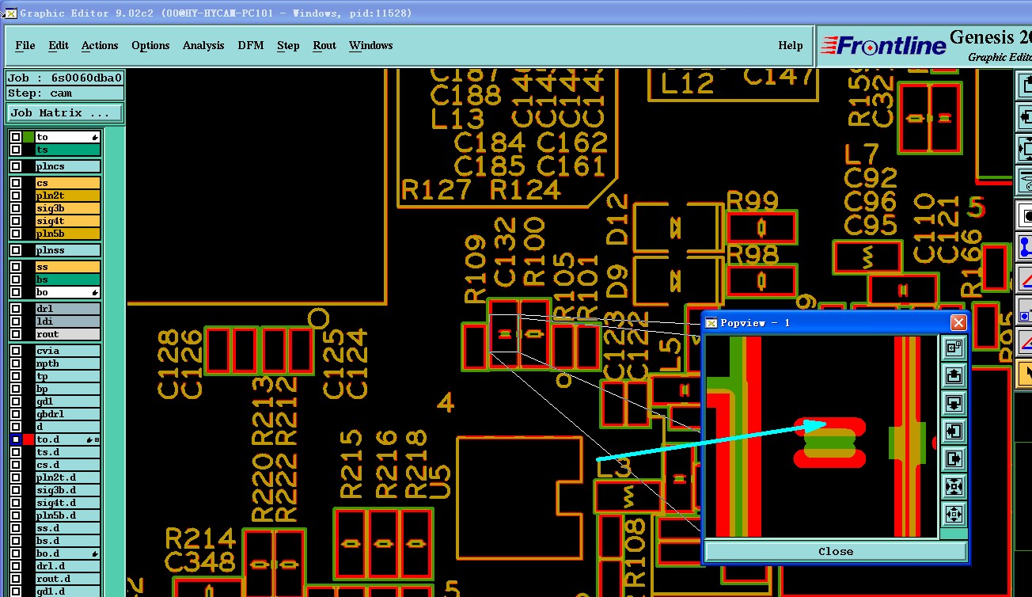
Task: Click the pointer marker on the bo layer
Action: coord(95,293)
